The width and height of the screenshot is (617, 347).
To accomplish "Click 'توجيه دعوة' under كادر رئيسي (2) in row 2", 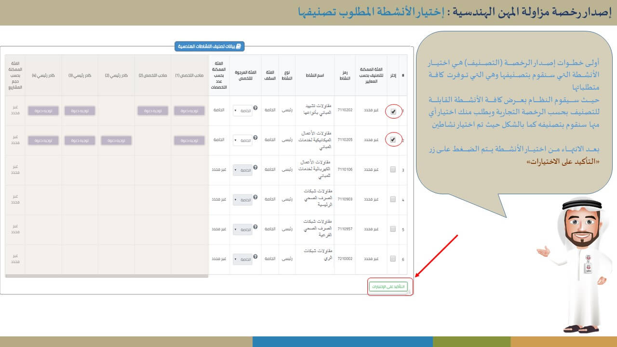I will (116, 140).
